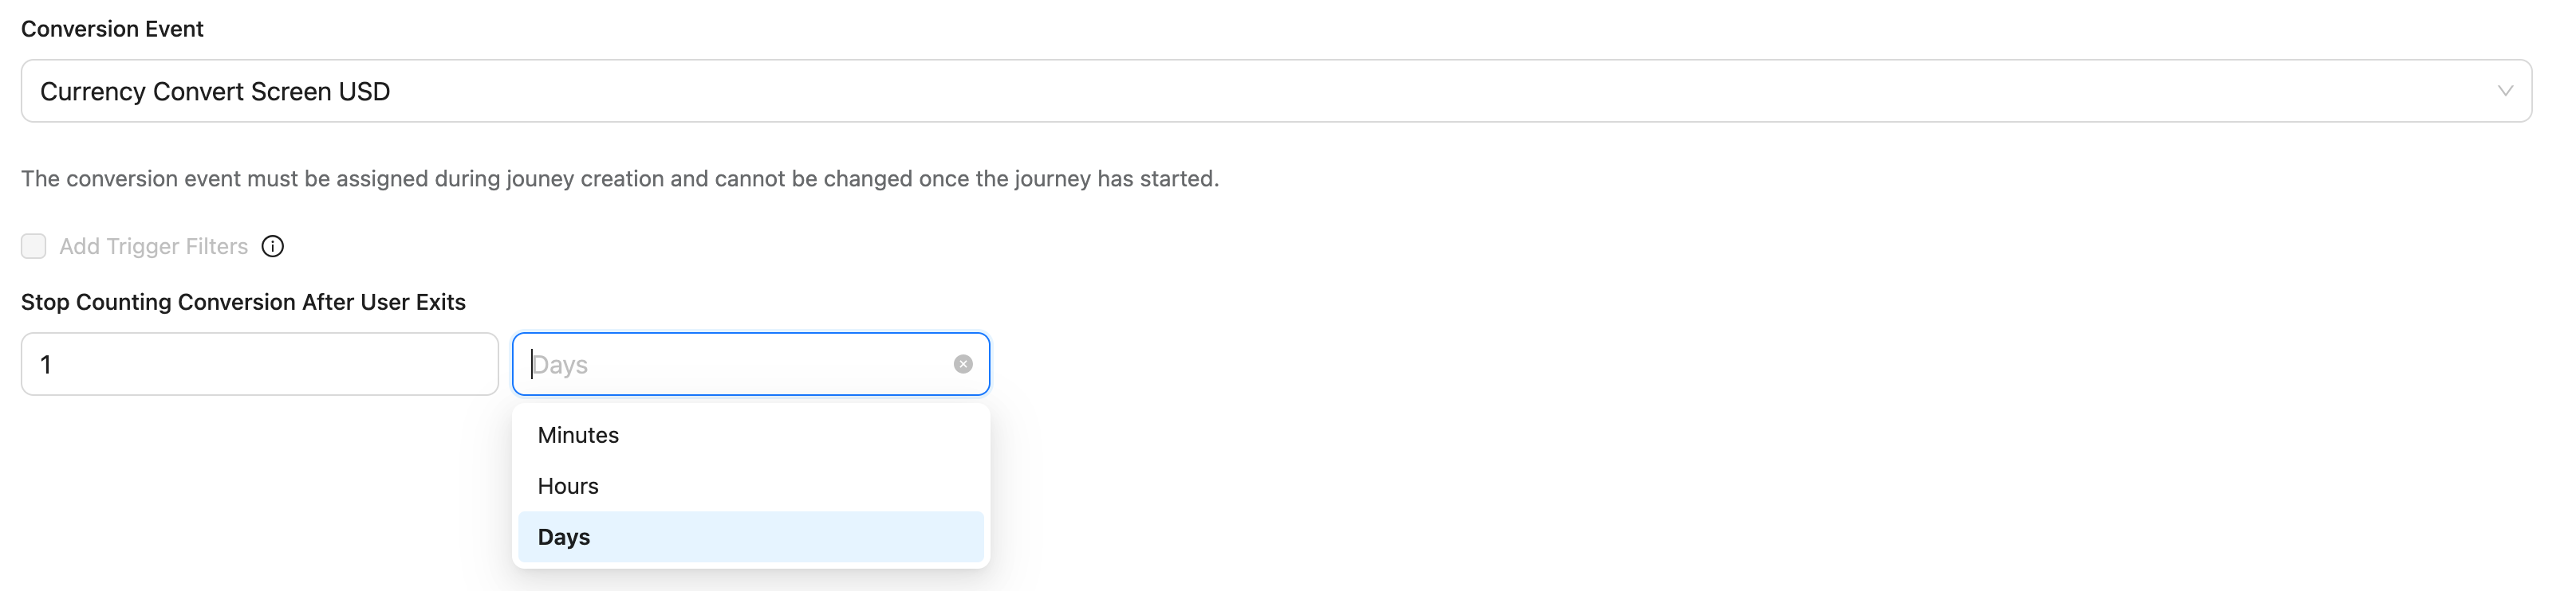The image size is (2576, 591).
Task: Click the Currency Convert Screen USD selected value
Action: point(215,92)
